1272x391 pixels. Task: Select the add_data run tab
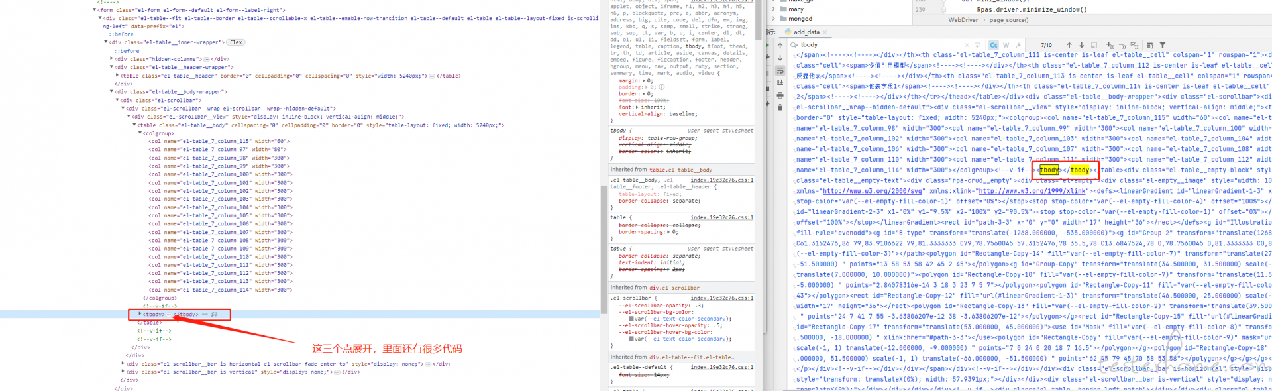click(x=806, y=32)
